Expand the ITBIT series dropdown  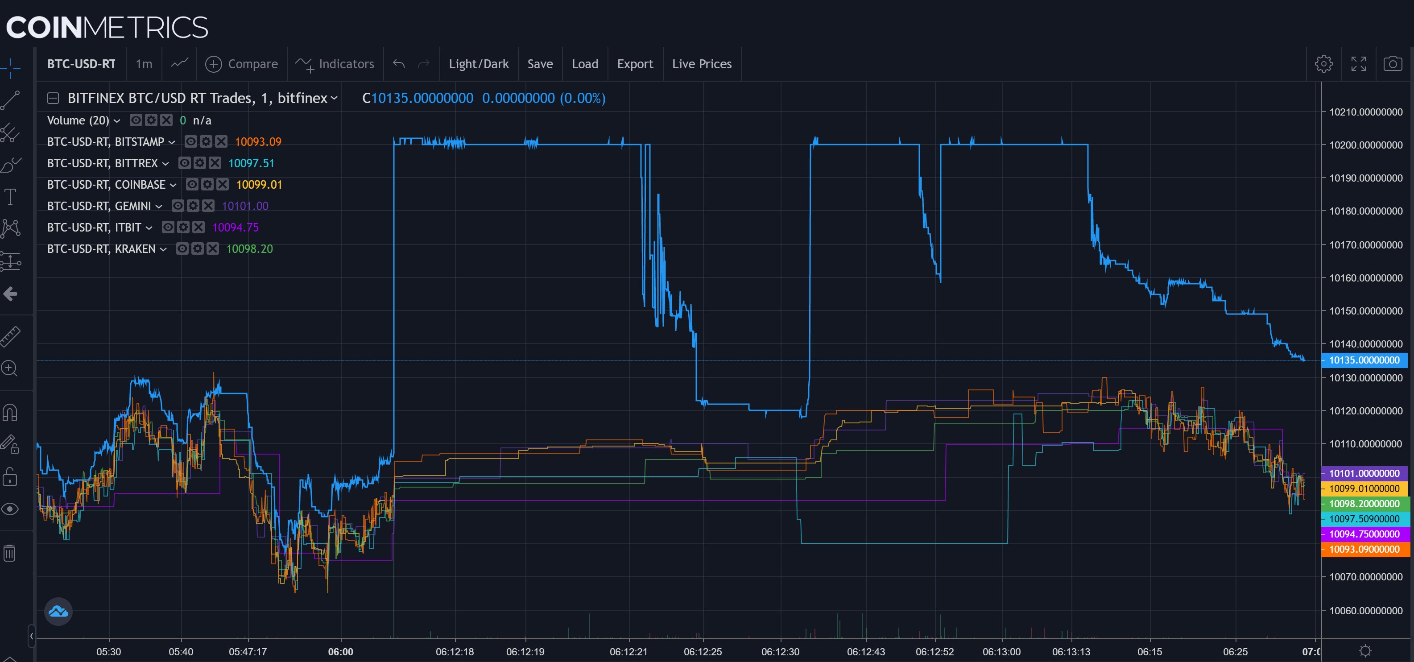[x=149, y=228]
